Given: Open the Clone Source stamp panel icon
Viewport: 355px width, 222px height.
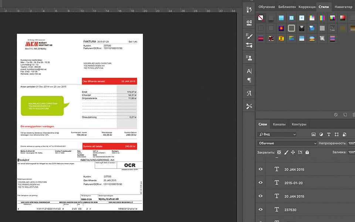Looking at the screenshot, I should (x=249, y=58).
